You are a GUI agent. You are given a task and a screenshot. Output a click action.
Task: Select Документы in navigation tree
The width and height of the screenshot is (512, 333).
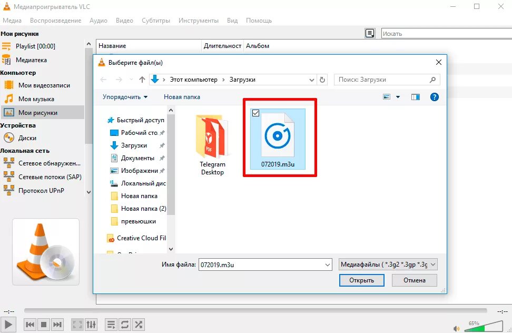coord(137,158)
